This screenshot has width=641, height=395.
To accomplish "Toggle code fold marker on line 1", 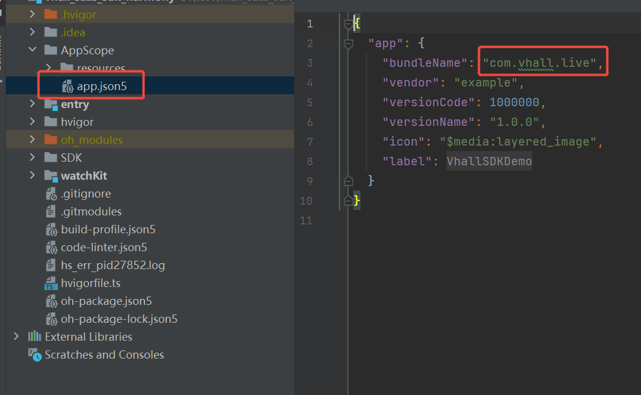I will [349, 24].
